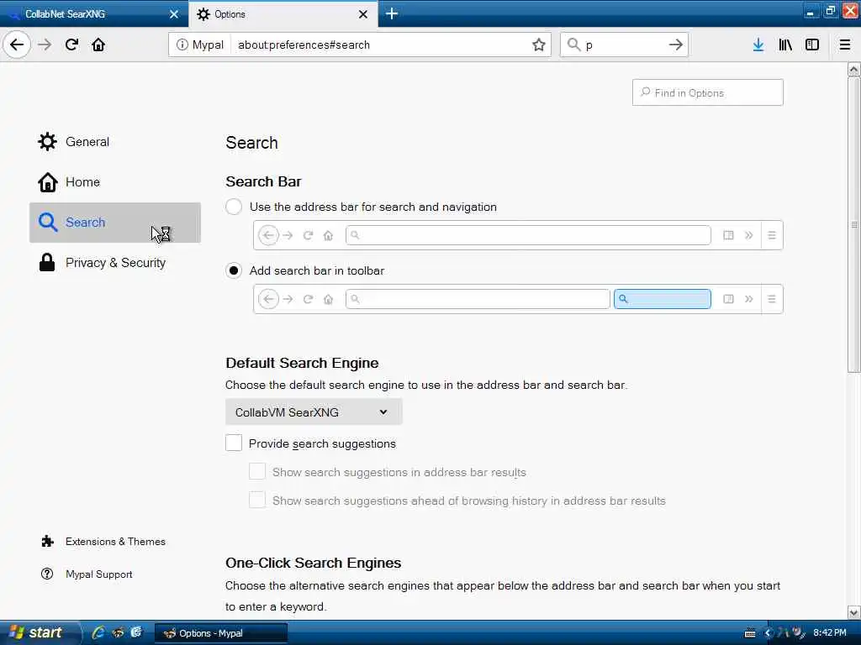Viewport: 861px width, 645px height.
Task: Reload the current page
Action: coord(72,45)
